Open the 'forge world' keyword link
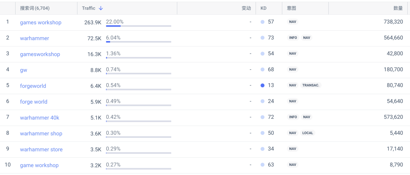Viewport: 410px width, 175px height. tap(34, 102)
